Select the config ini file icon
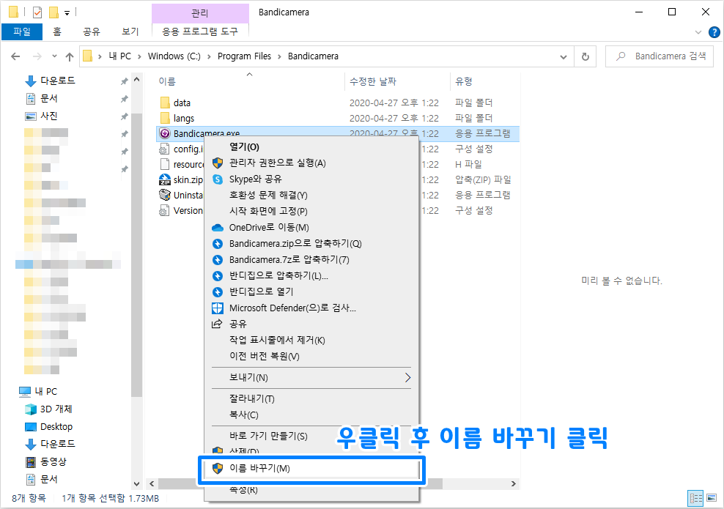The width and height of the screenshot is (724, 509). click(164, 149)
